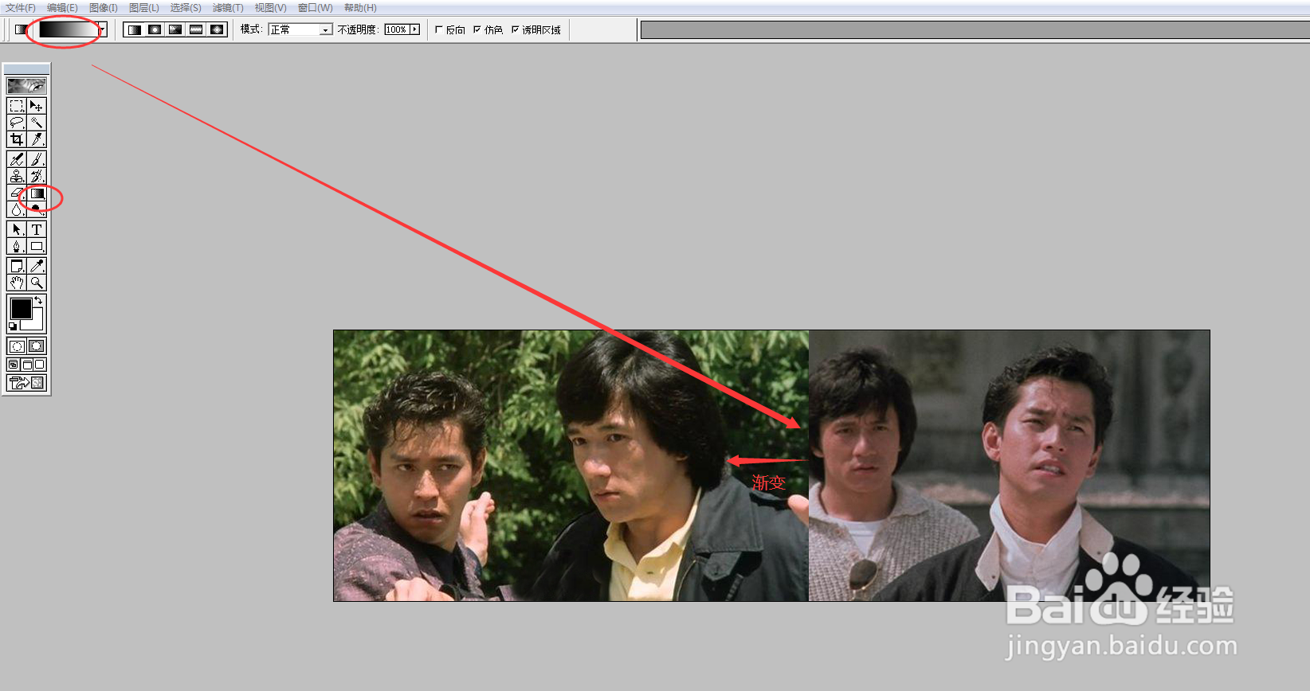Click the toolbox title bar

tap(26, 69)
